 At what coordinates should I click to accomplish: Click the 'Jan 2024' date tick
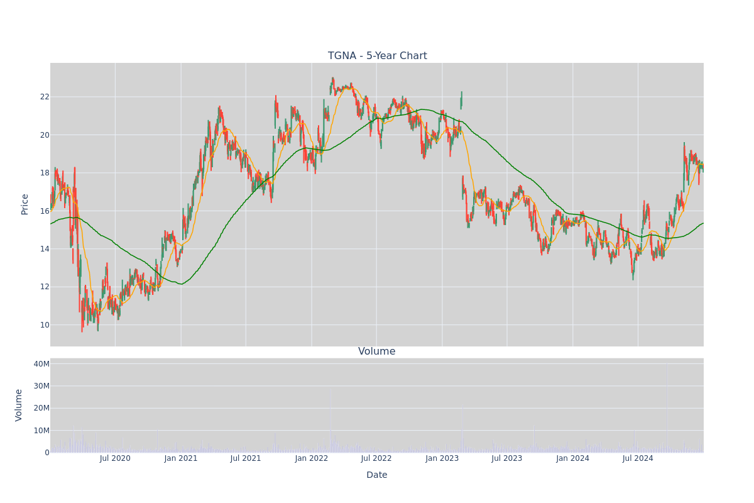coord(573,458)
